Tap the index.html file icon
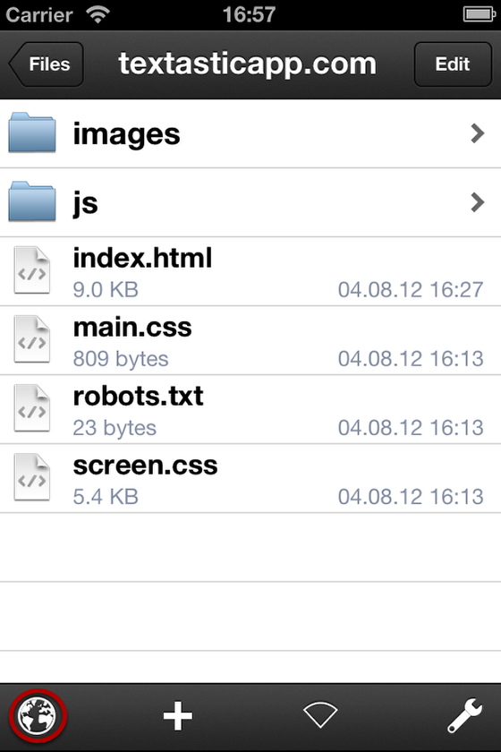The height and width of the screenshot is (752, 501). [x=31, y=270]
